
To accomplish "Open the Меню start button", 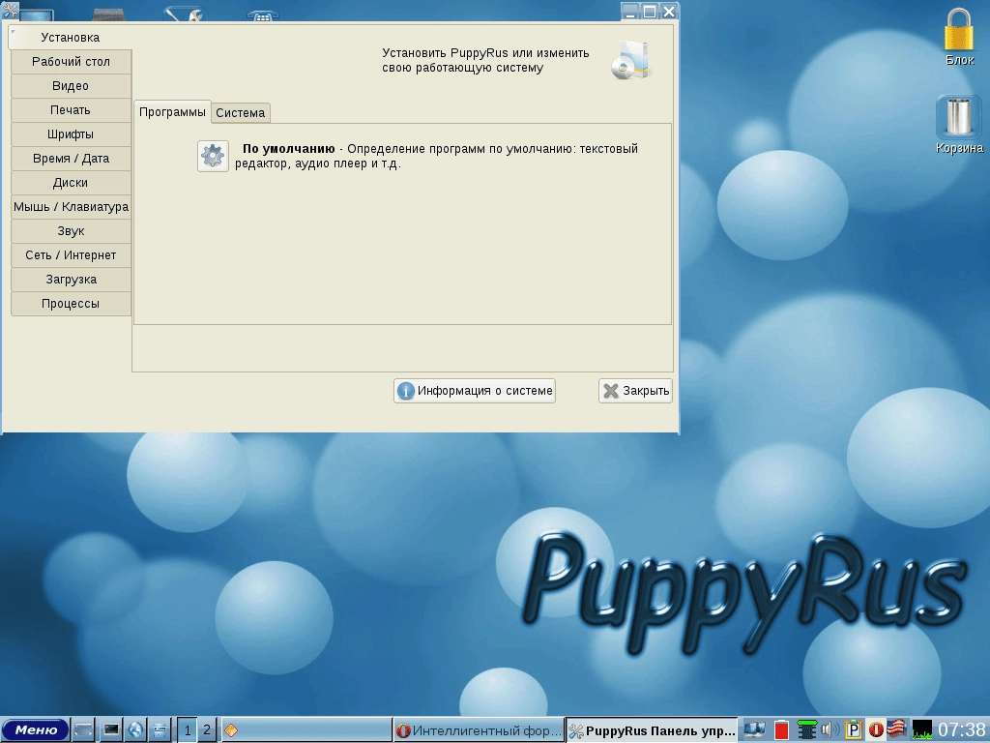I will coord(36,729).
